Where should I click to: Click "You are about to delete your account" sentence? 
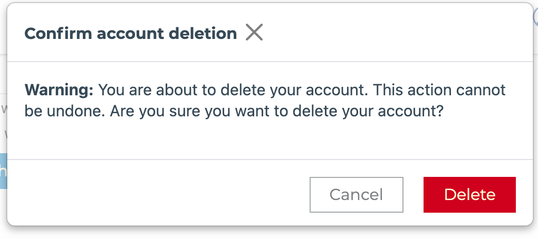coord(232,89)
